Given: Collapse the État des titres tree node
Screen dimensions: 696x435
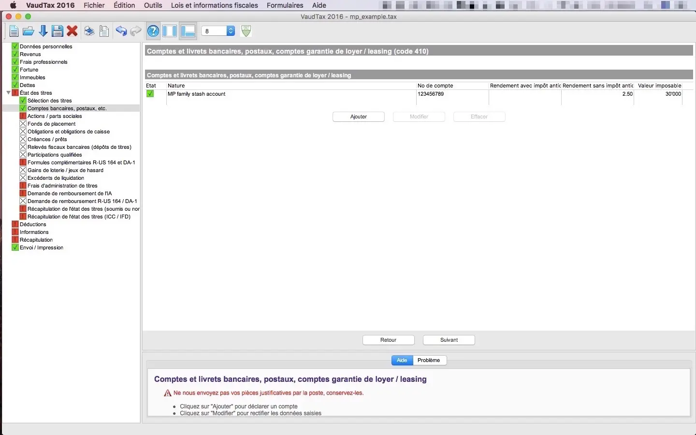Looking at the screenshot, I should (8, 93).
